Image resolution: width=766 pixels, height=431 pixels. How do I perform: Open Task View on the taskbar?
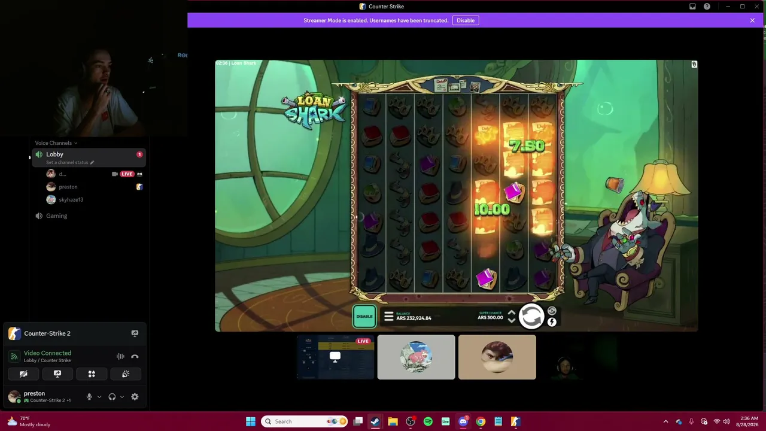pos(358,421)
